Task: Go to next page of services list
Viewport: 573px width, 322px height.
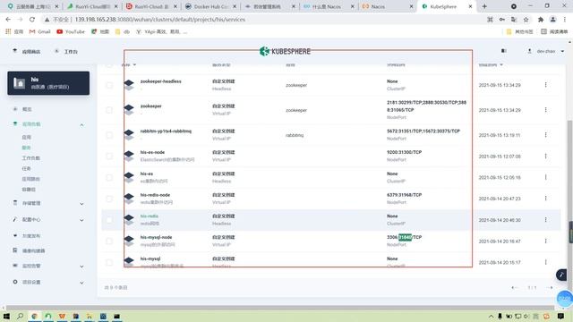Action: (551, 288)
